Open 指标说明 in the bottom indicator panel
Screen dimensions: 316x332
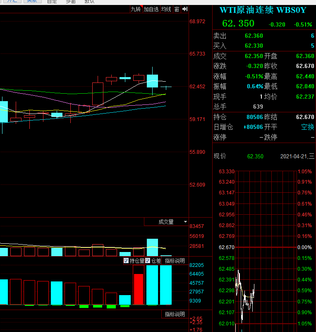(x=175, y=314)
